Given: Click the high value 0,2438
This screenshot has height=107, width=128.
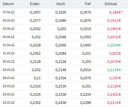Looking at the screenshot, I should [x=61, y=103].
